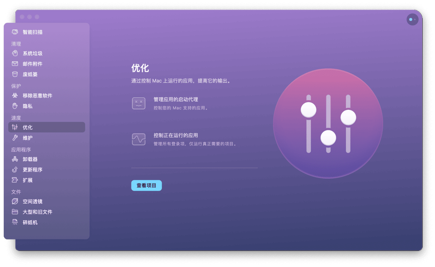Image resolution: width=435 pixels, height=267 pixels.
Task: Click 管理应用的启动代理 heading
Action: point(176,99)
